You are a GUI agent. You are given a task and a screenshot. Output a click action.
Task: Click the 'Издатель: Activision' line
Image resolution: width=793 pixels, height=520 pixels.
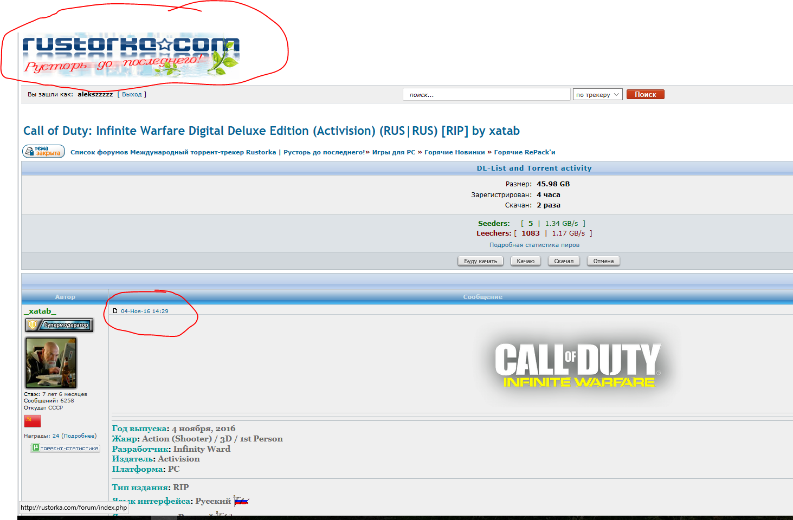(x=156, y=459)
